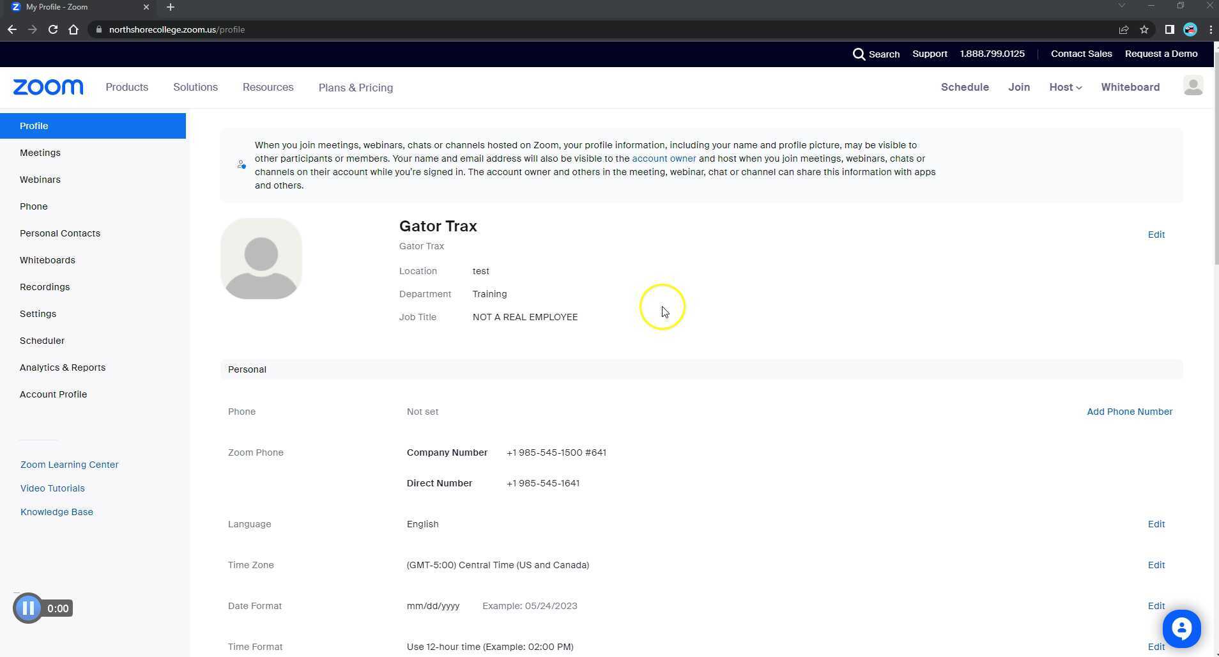Open the chat support bubble
The image size is (1219, 657).
point(1181,628)
